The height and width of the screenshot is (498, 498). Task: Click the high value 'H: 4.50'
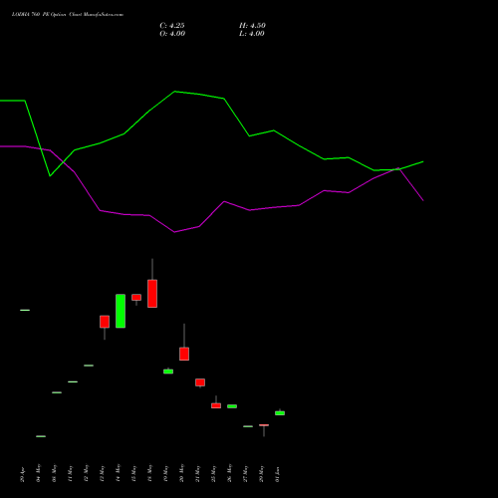tap(252, 26)
